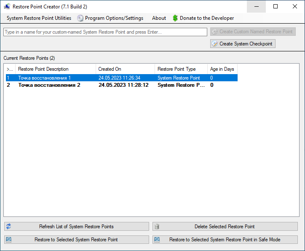The image size is (305, 251).
Task: Click the bold System Restore P... type cell
Action: point(181,85)
